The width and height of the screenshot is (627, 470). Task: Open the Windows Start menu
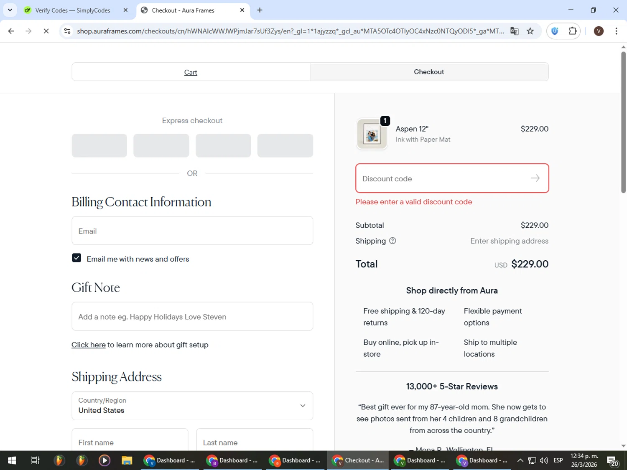coord(12,460)
